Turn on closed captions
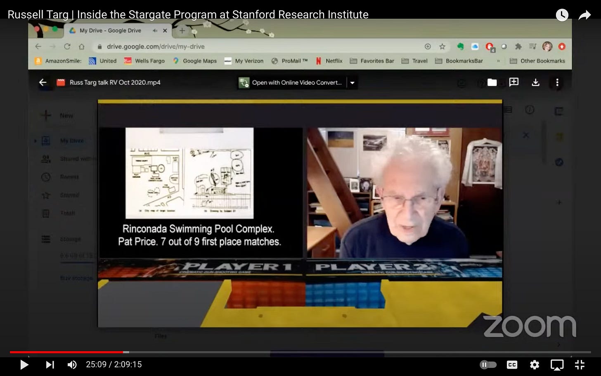 512,364
